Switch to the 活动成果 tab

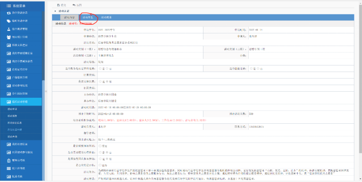(x=106, y=17)
